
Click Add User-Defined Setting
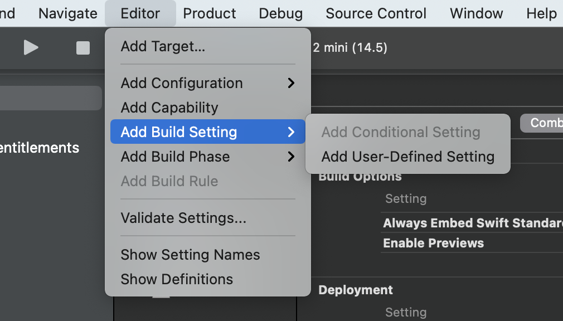tap(407, 157)
